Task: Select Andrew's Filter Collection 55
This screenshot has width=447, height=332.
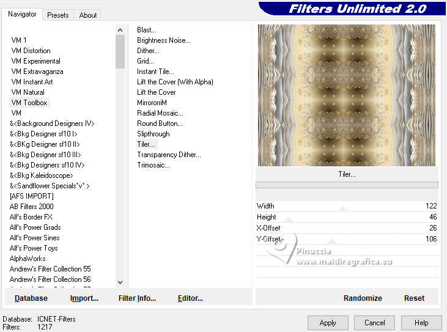Action: click(x=50, y=269)
